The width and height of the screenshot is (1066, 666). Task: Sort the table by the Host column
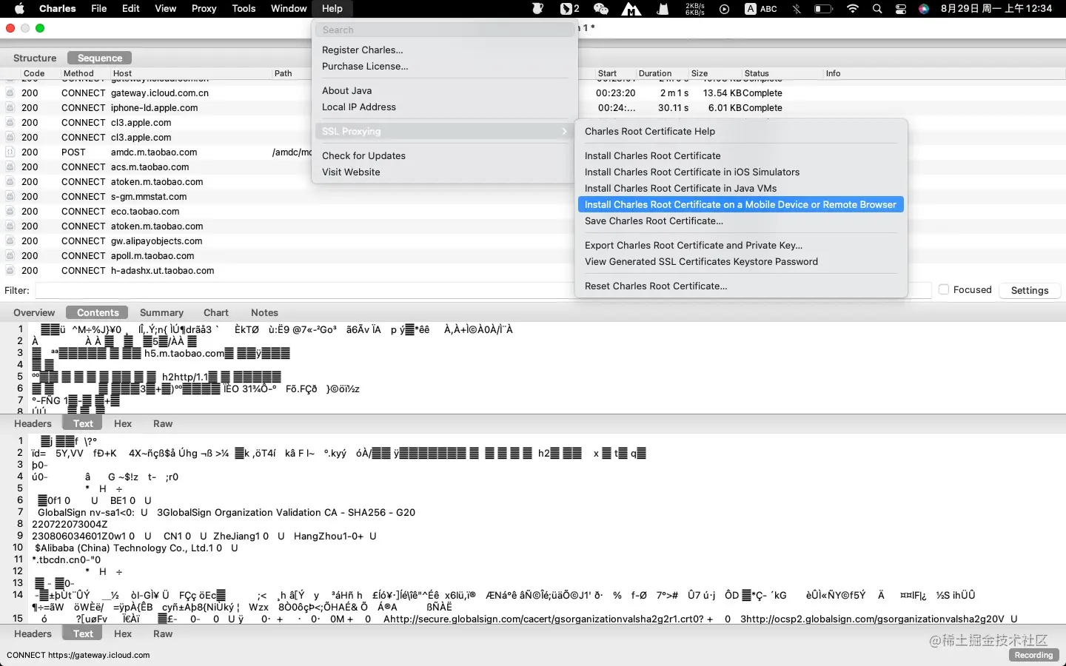pyautogui.click(x=191, y=73)
